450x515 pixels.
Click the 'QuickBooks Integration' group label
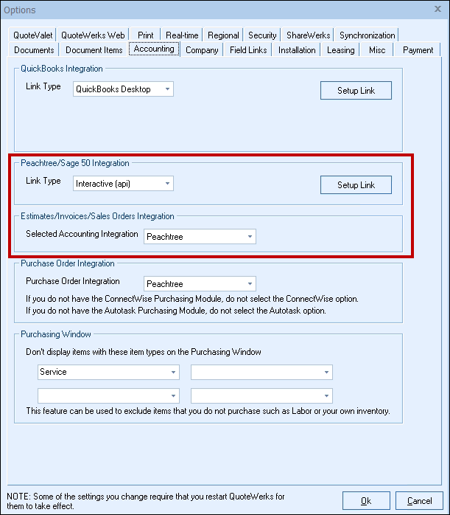(62, 69)
